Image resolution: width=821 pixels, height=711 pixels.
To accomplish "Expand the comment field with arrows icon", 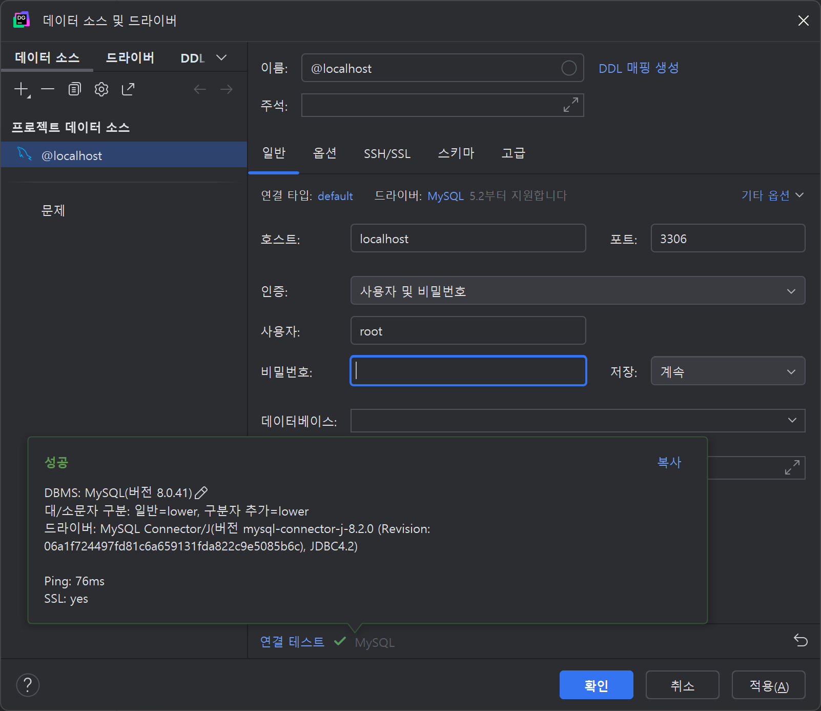I will 571,105.
